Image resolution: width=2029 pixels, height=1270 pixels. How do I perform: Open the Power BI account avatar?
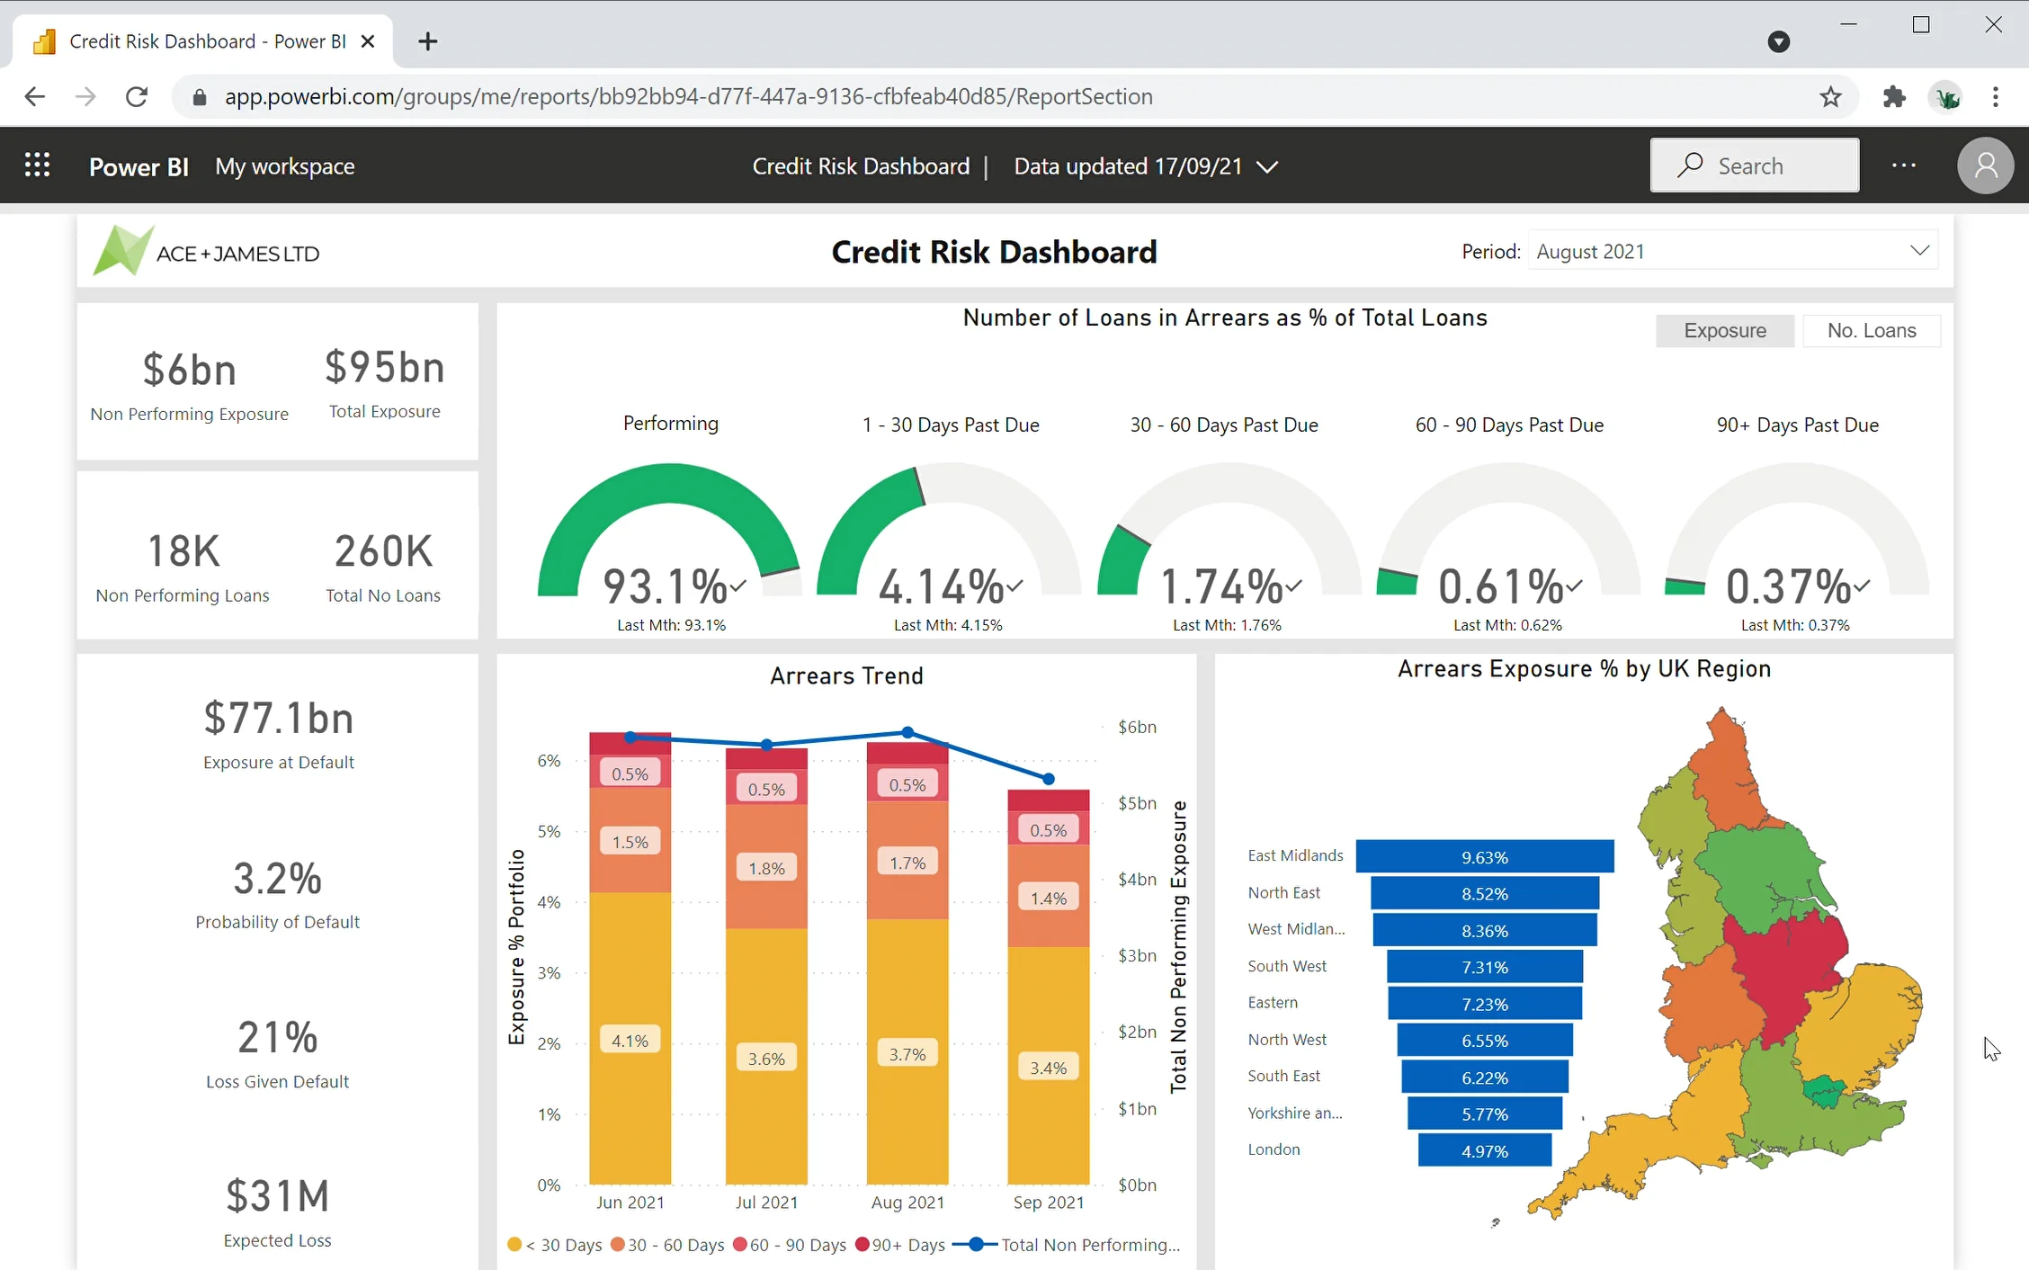click(1986, 165)
